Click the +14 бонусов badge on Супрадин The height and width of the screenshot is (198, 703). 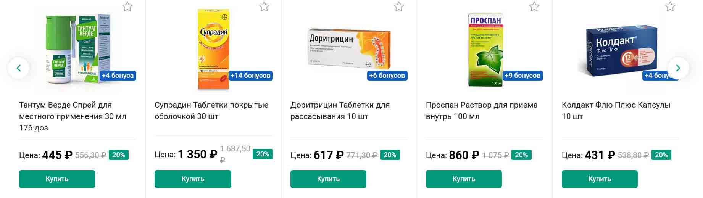tap(250, 76)
